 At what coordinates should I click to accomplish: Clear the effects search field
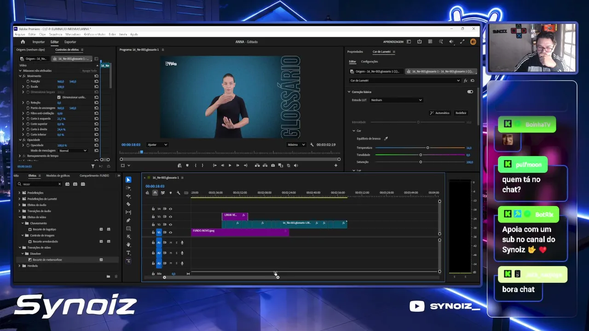coord(59,184)
